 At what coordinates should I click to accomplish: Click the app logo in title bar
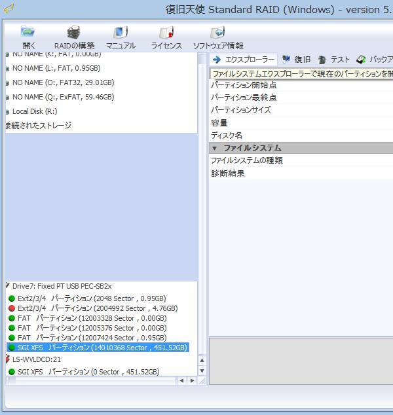(9, 9)
